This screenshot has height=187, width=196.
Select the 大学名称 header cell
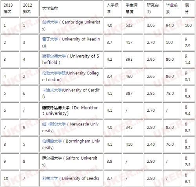tap(71, 9)
